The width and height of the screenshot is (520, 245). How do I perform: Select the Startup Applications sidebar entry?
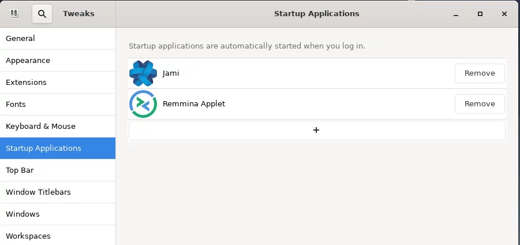click(x=58, y=148)
